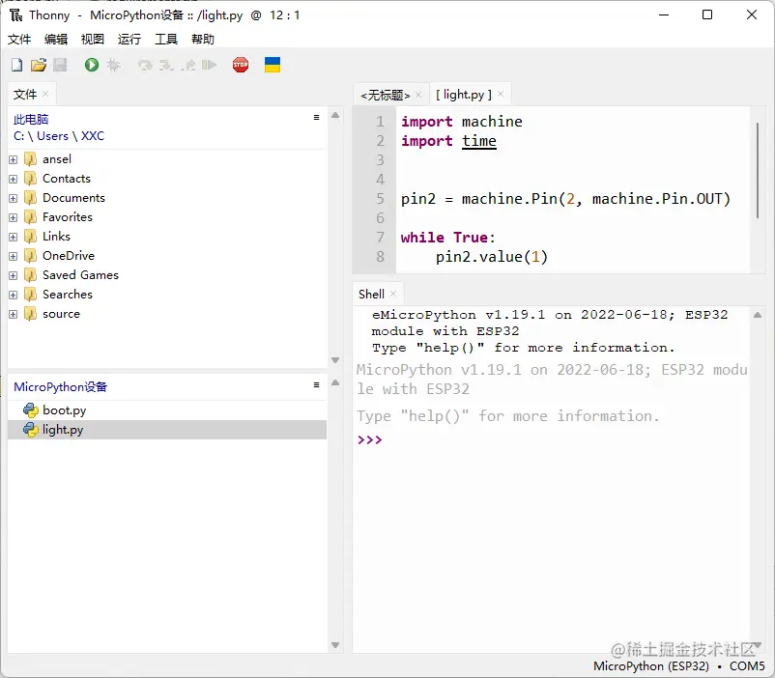Open the 帮助 menu
Viewport: 775px width, 678px height.
[203, 39]
